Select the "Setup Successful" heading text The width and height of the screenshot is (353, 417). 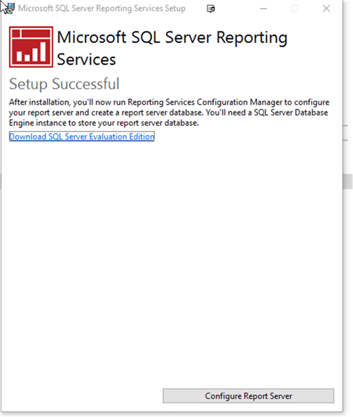coord(64,84)
